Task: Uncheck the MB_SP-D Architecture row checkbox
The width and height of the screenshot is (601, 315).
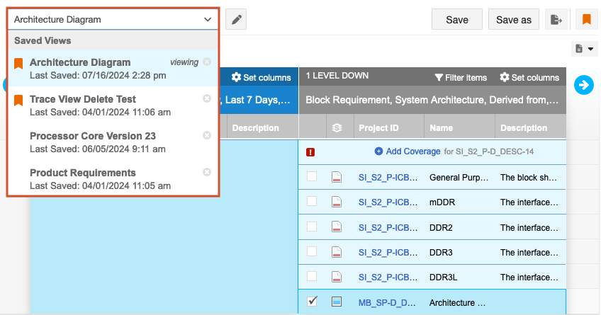Action: (312, 302)
